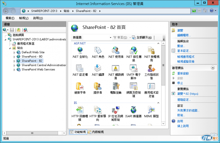Switch to the 功能檢視 tab
The height and width of the screenshot is (143, 220).
[x=78, y=132]
